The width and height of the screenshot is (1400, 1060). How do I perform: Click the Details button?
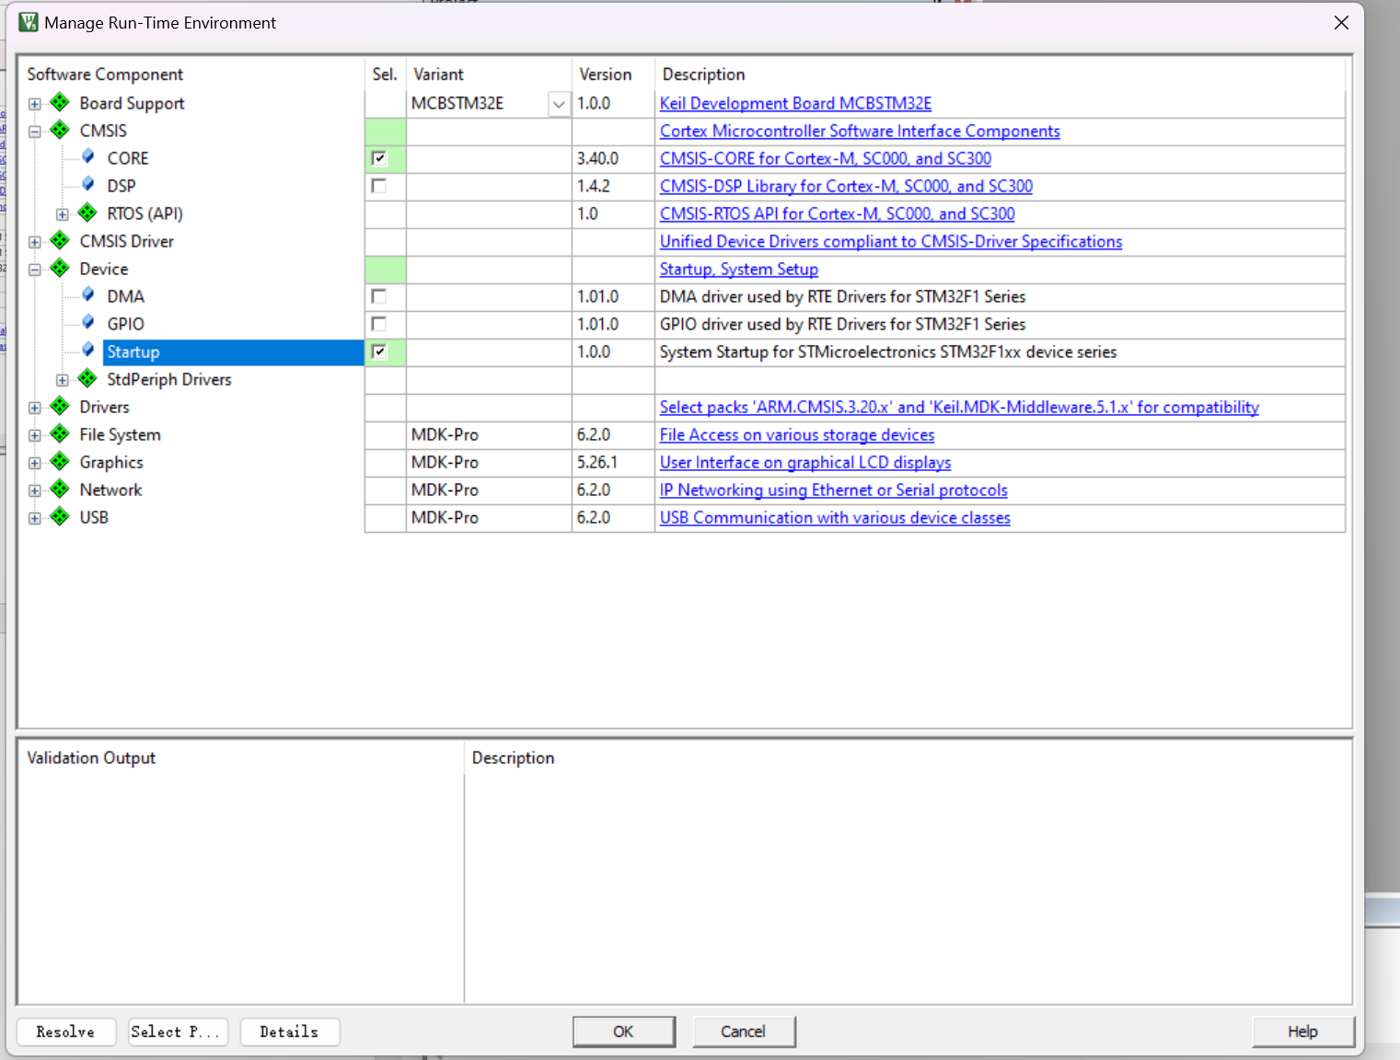[289, 1031]
